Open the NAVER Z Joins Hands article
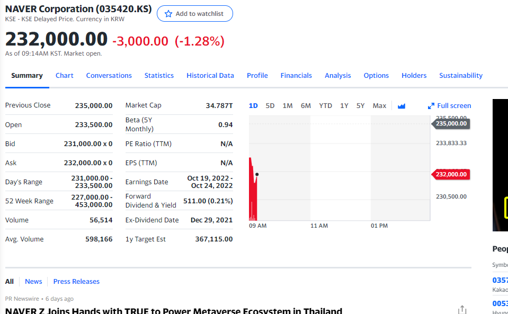Image resolution: width=508 pixels, height=314 pixels. (x=174, y=310)
